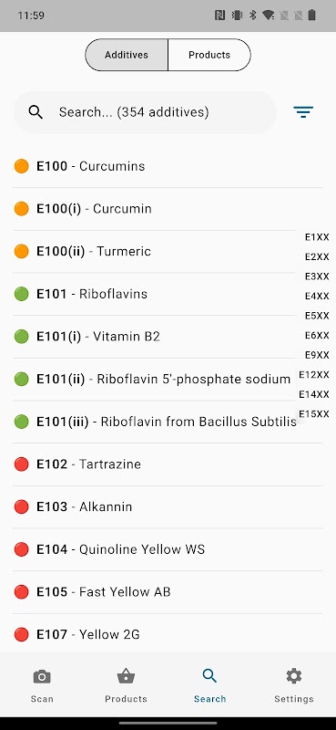Jump to E2XX index section

click(317, 257)
